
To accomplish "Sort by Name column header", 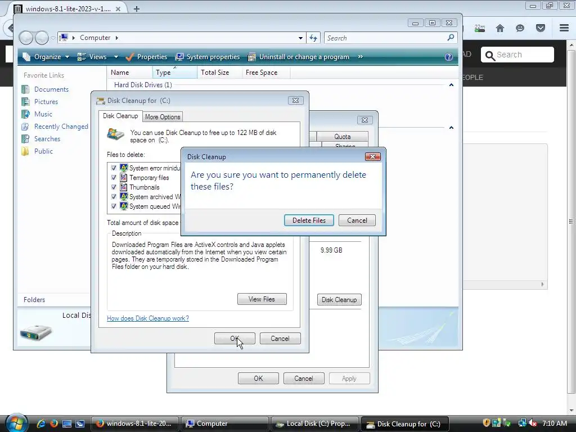I will tap(130, 73).
